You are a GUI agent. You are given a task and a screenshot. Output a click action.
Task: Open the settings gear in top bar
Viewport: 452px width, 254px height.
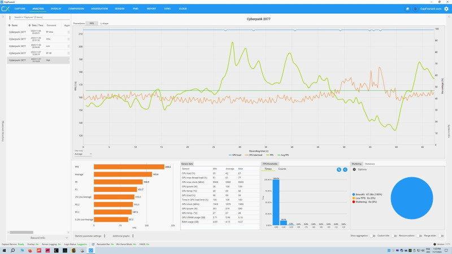tap(446, 9)
